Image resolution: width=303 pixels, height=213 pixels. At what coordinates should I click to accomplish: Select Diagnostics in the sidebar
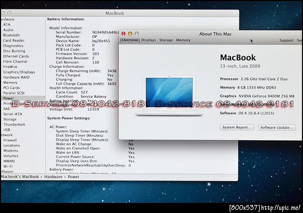tap(13, 45)
